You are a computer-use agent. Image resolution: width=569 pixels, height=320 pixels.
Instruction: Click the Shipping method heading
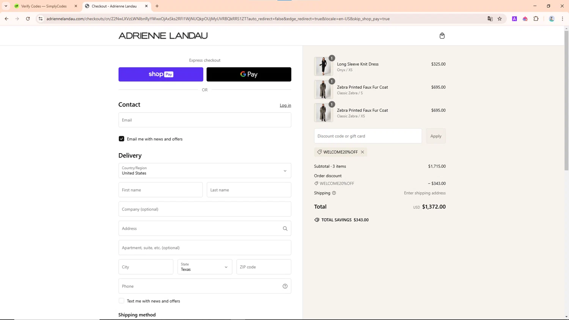[137, 315]
